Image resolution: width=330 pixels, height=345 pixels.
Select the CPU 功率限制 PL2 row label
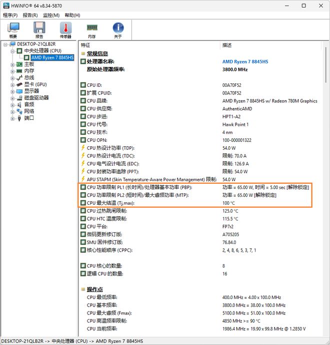click(x=137, y=195)
